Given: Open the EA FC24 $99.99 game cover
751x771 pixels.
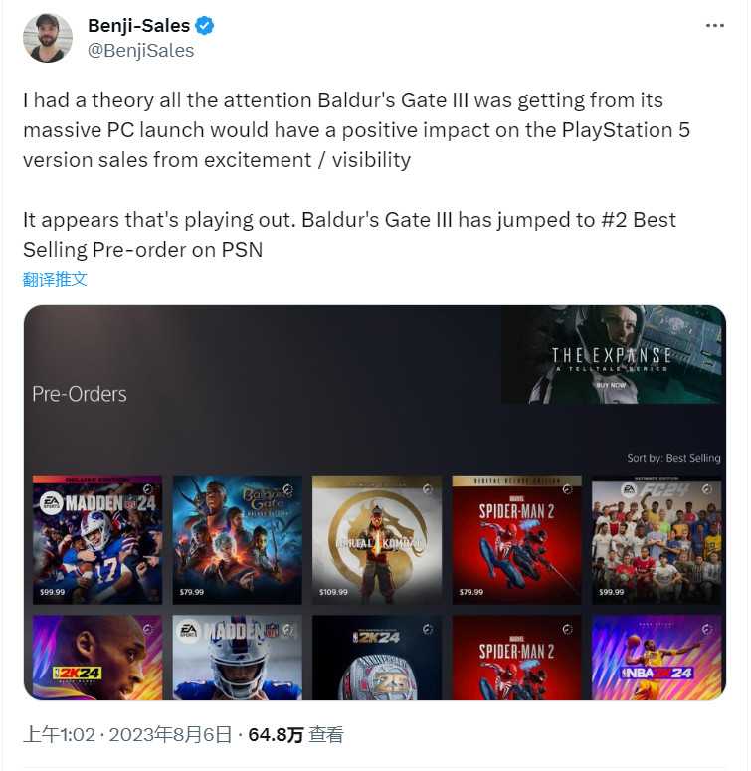Looking at the screenshot, I should click(x=657, y=539).
